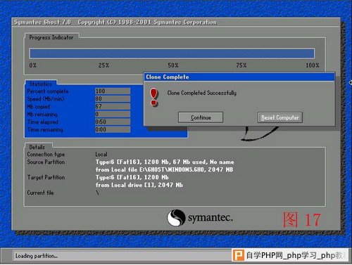Click the Mb copied value 67
This screenshot has height=265, width=352.
tap(113, 107)
